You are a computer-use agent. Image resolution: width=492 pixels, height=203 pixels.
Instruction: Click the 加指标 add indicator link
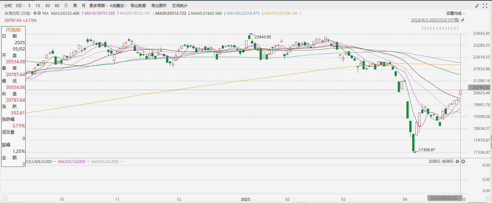pos(434,161)
